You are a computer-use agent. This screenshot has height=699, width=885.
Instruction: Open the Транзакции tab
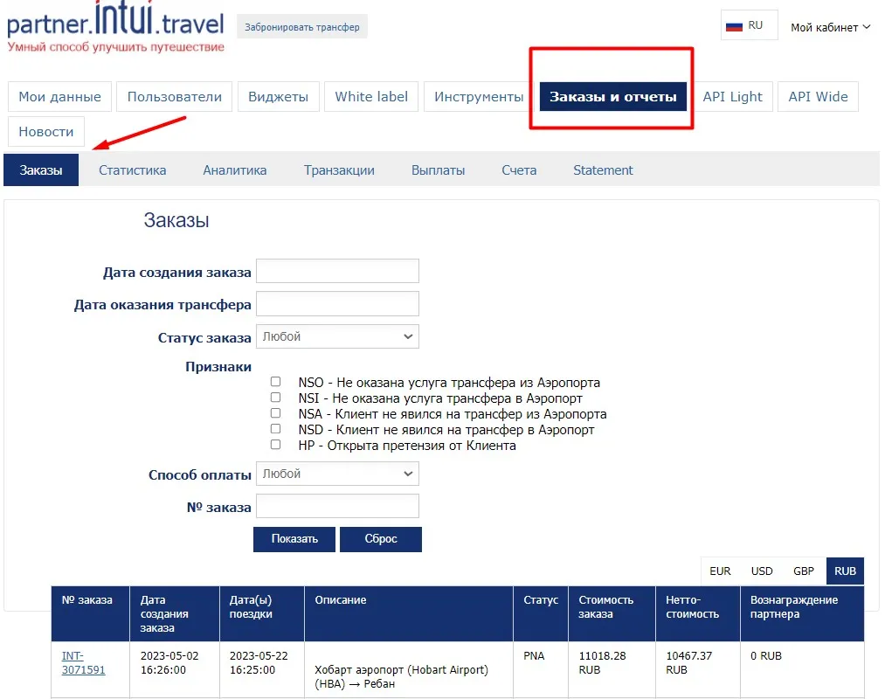pos(339,170)
